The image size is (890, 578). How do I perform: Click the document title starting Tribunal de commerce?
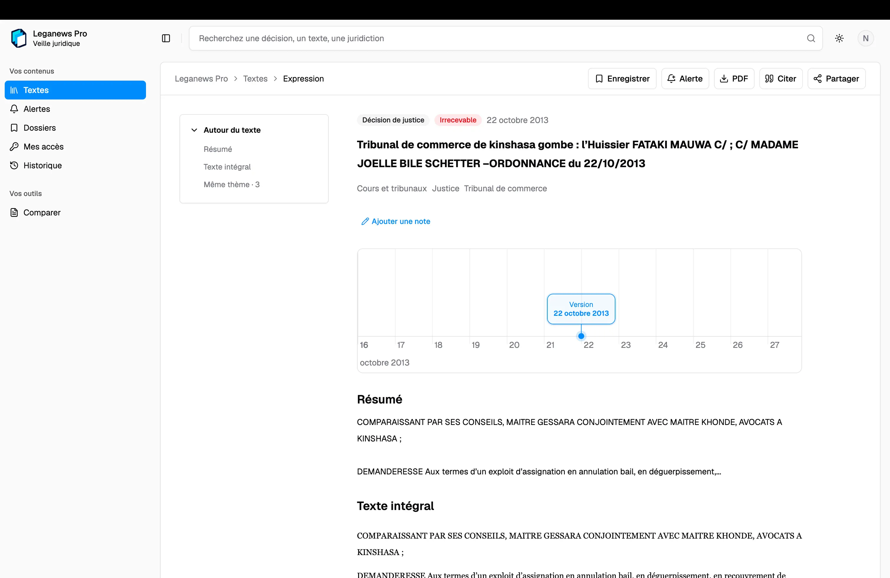[577, 154]
